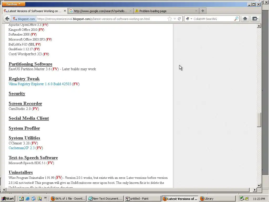Screen dimensions: 269x202
Task: Click the Social Media Client heading
Action: click(29, 118)
